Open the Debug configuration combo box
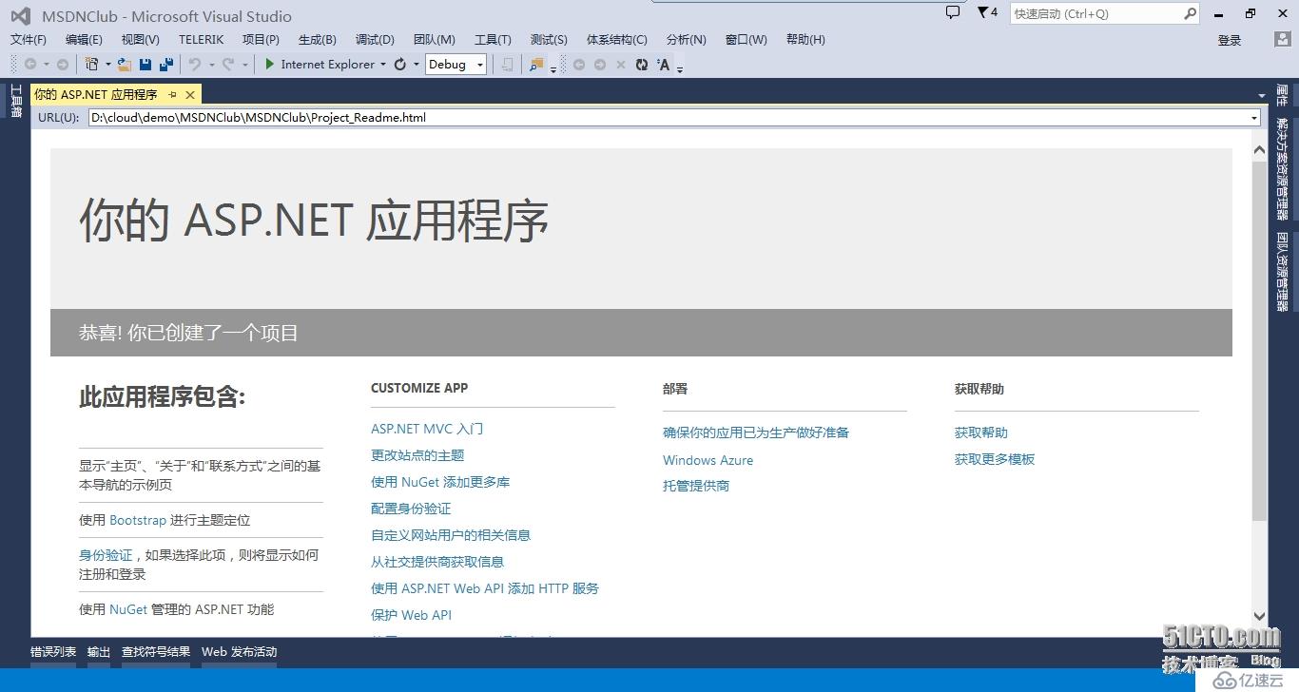The height and width of the screenshot is (692, 1299). tap(456, 65)
